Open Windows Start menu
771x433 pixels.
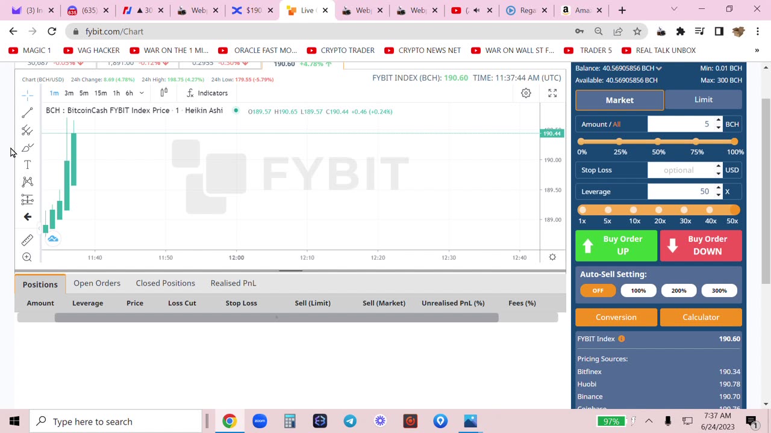(x=14, y=422)
